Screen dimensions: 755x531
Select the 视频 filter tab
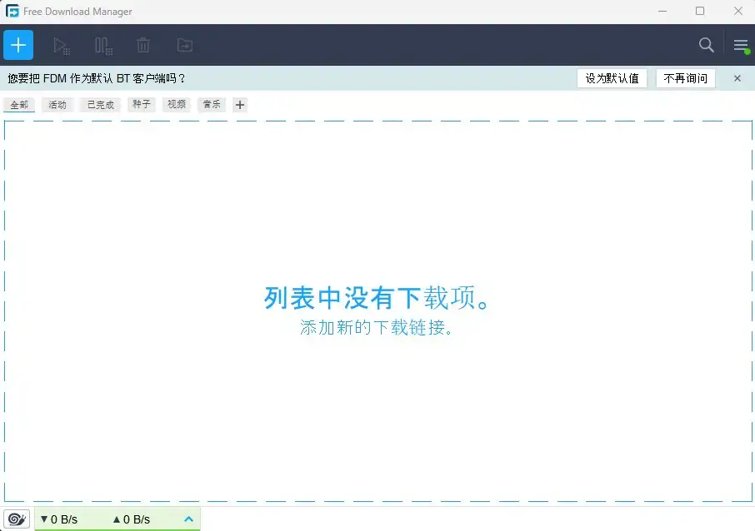point(176,104)
